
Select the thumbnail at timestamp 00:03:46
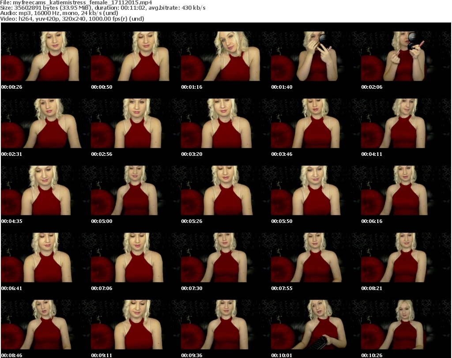pyautogui.click(x=316, y=123)
